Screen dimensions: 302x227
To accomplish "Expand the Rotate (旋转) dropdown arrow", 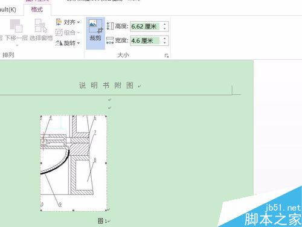I will pos(79,43).
